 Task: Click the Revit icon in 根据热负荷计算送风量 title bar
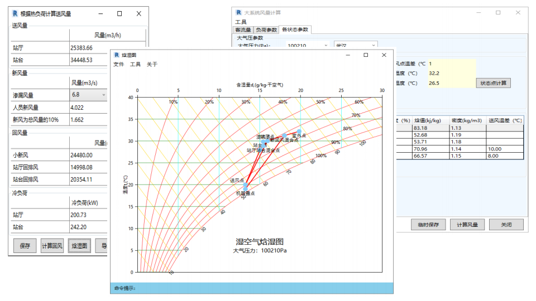[15, 13]
